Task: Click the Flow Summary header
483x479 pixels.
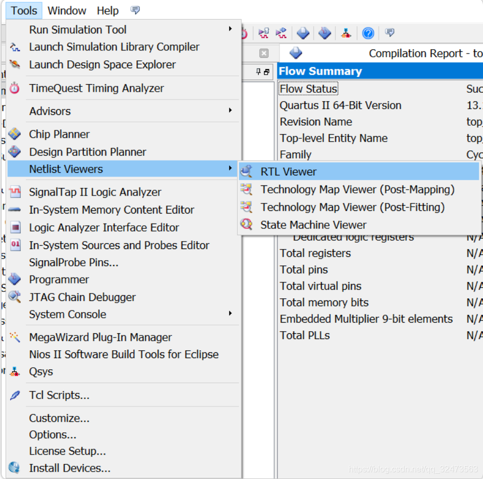Action: (x=380, y=71)
